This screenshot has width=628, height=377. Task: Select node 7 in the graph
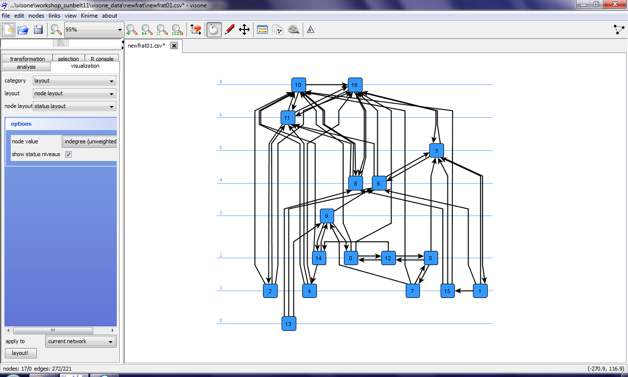(413, 291)
